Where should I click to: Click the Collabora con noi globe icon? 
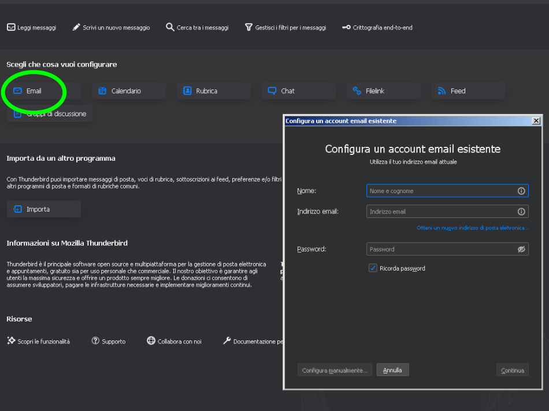tap(151, 340)
